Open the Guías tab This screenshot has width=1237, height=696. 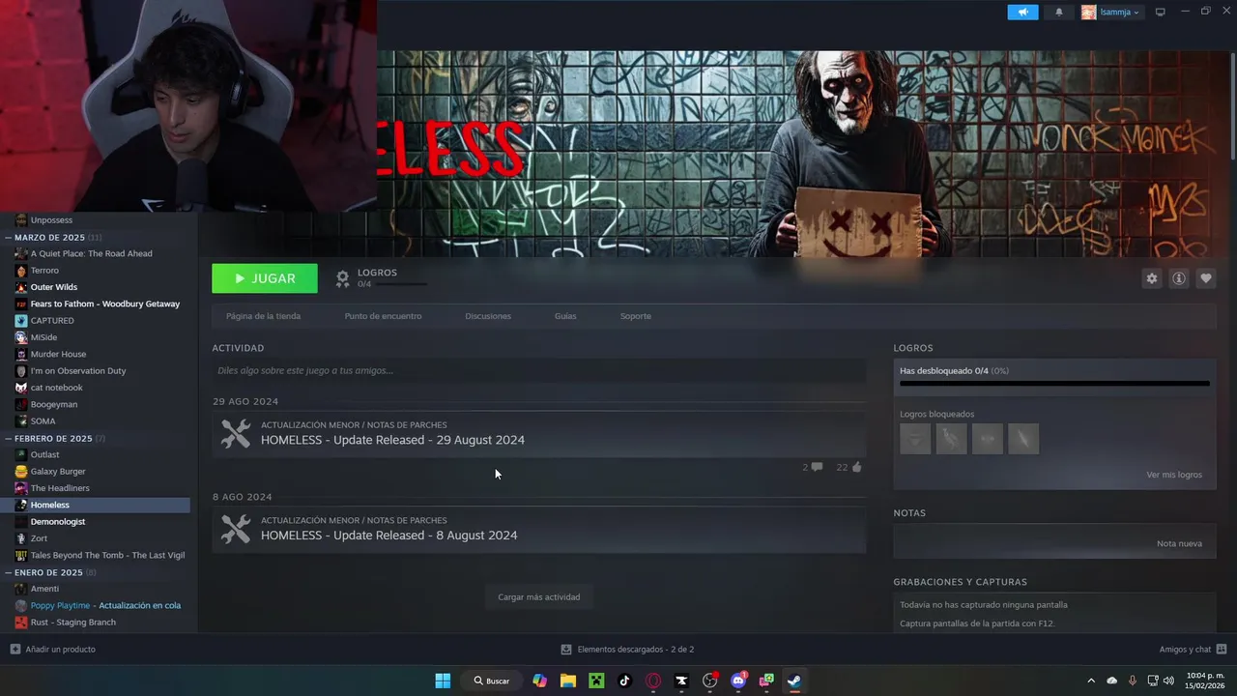click(x=565, y=316)
